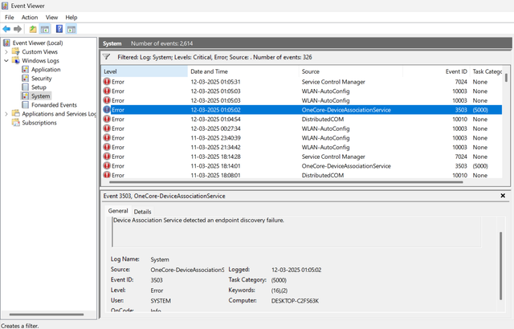
Task: Select the 11-03-2025 23:40:39 WLAN-AutoConfig event
Action: coord(302,138)
